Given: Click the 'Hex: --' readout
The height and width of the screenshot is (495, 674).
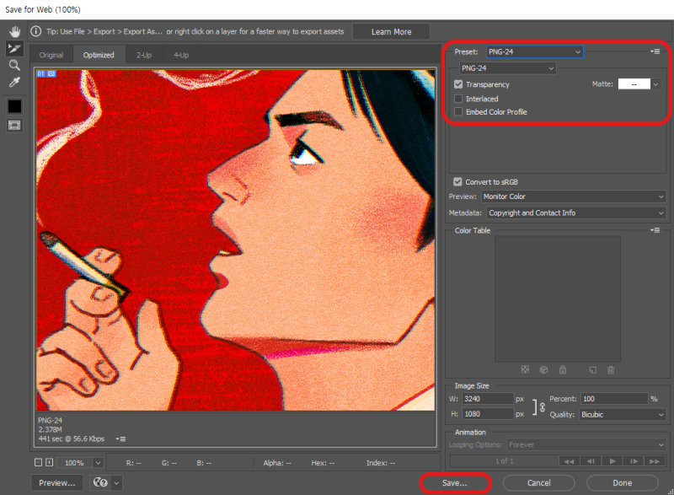Looking at the screenshot, I should click(323, 463).
